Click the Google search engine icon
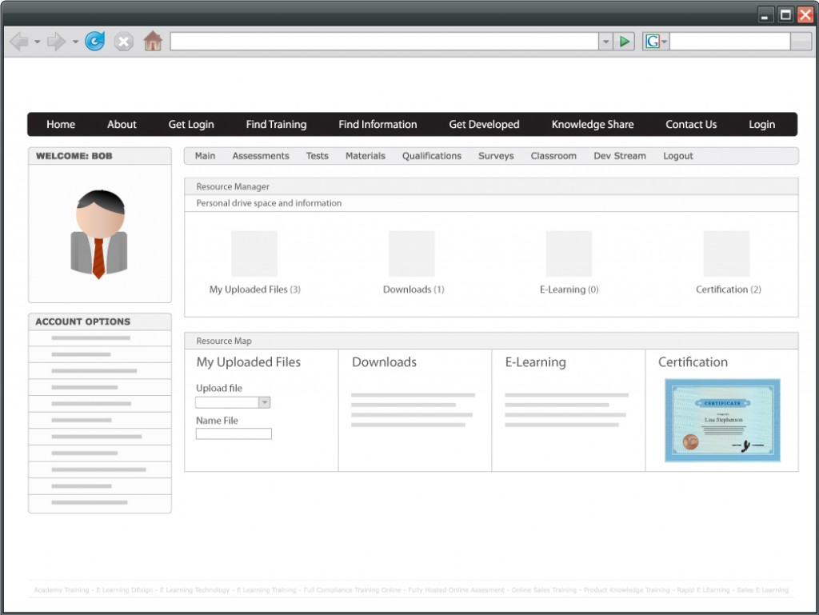819x615 pixels. (x=653, y=42)
